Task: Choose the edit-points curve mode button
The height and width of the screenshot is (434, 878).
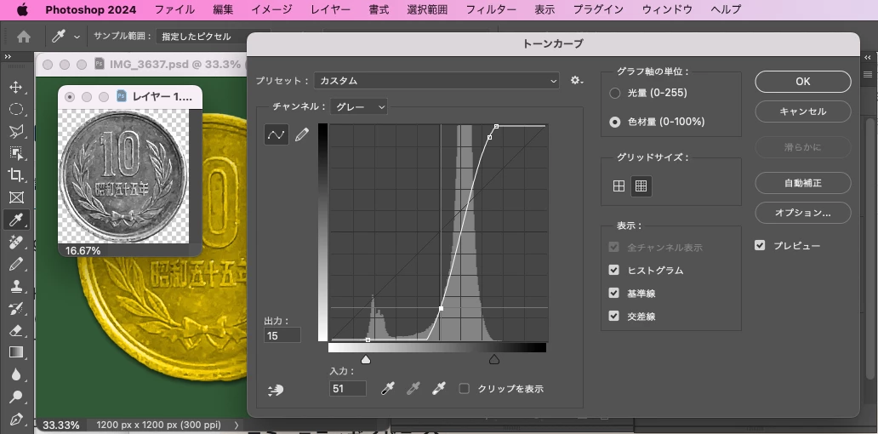Action: (276, 134)
